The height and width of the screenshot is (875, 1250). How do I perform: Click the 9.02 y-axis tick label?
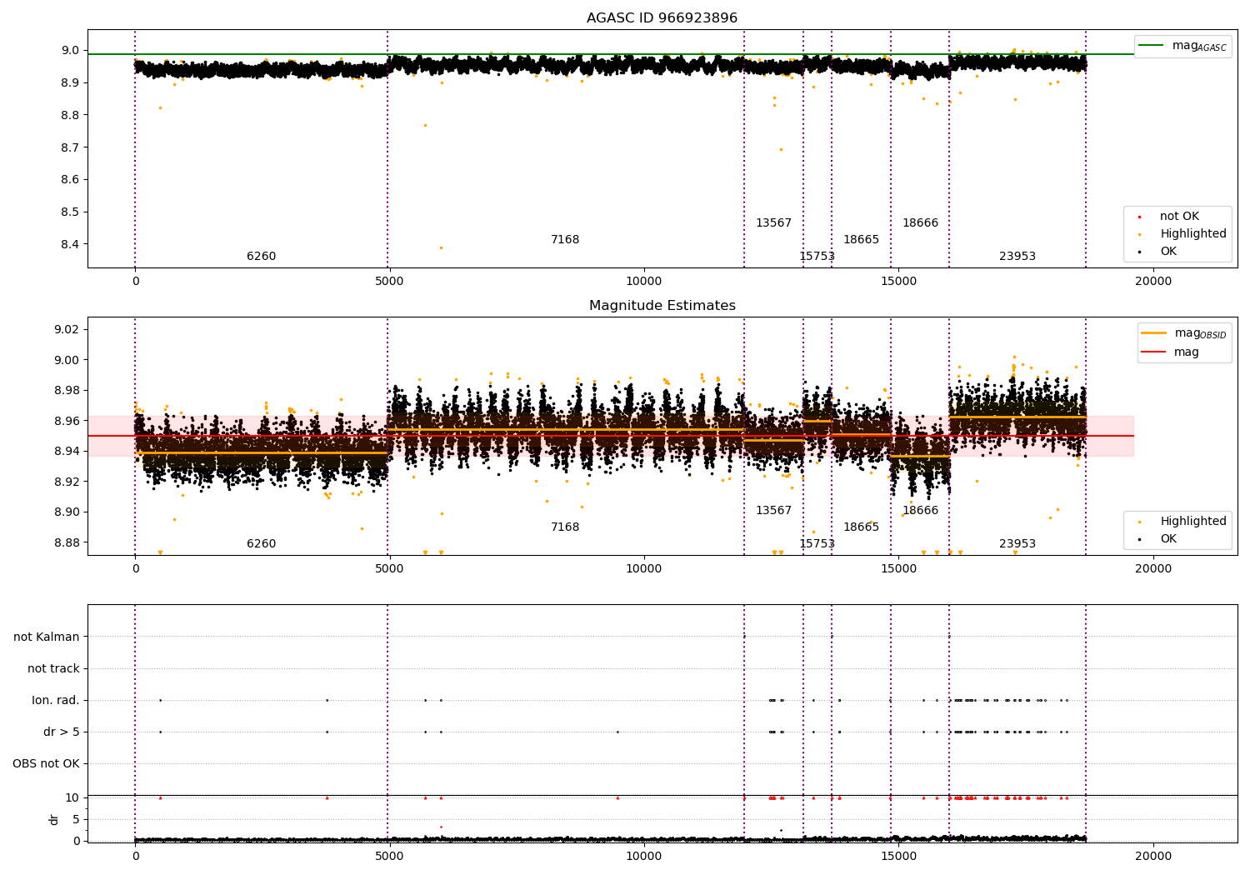pos(67,329)
